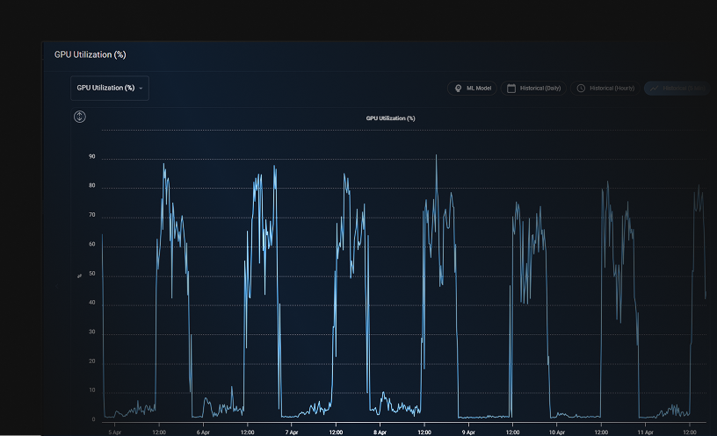Image resolution: width=717 pixels, height=436 pixels.
Task: Select the Historical (5 Min) view
Action: 677,88
